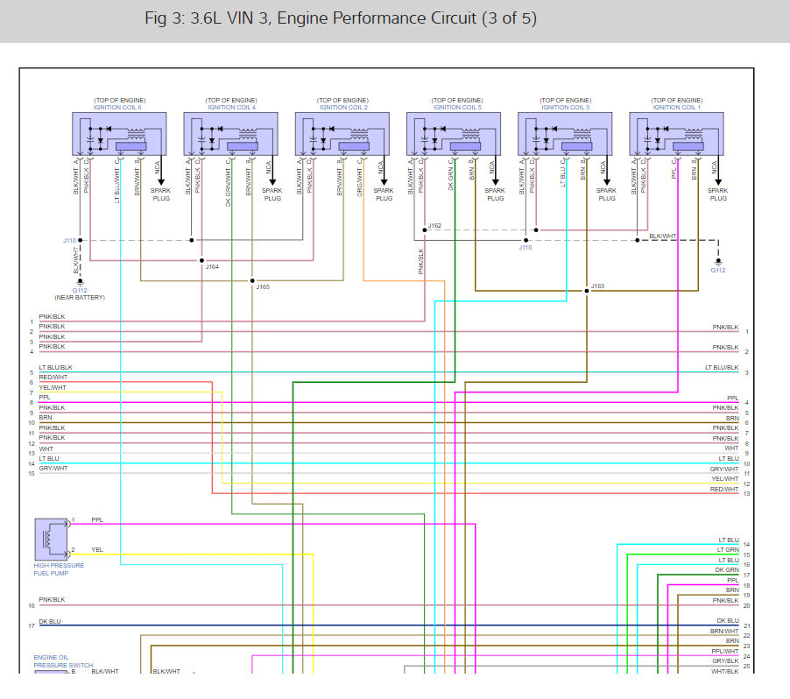Click the 'ENGINE OIL PRESSURE SWITCH' label
Viewport: 790px width, 699px height.
tap(63, 661)
